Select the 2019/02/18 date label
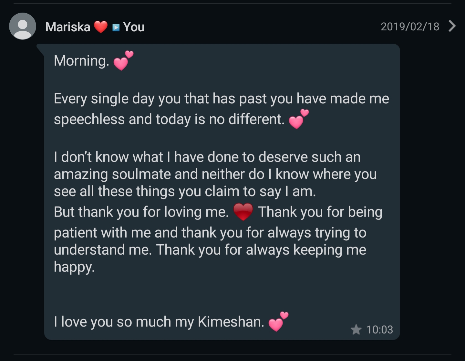The image size is (465, 361). (410, 26)
